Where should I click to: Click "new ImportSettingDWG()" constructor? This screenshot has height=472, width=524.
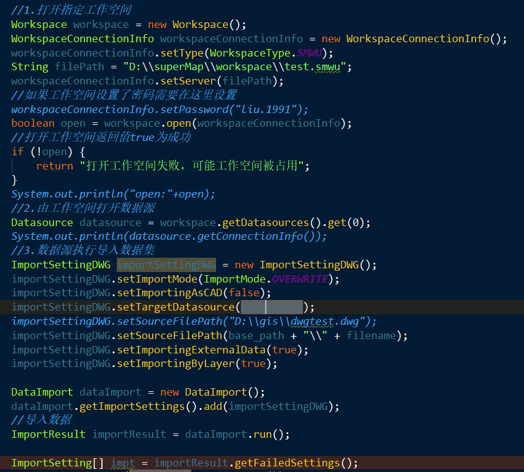305,265
